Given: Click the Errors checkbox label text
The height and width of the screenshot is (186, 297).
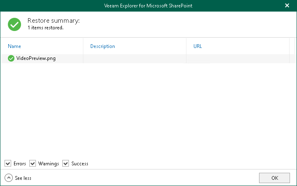Looking at the screenshot, I should click(x=20, y=164).
